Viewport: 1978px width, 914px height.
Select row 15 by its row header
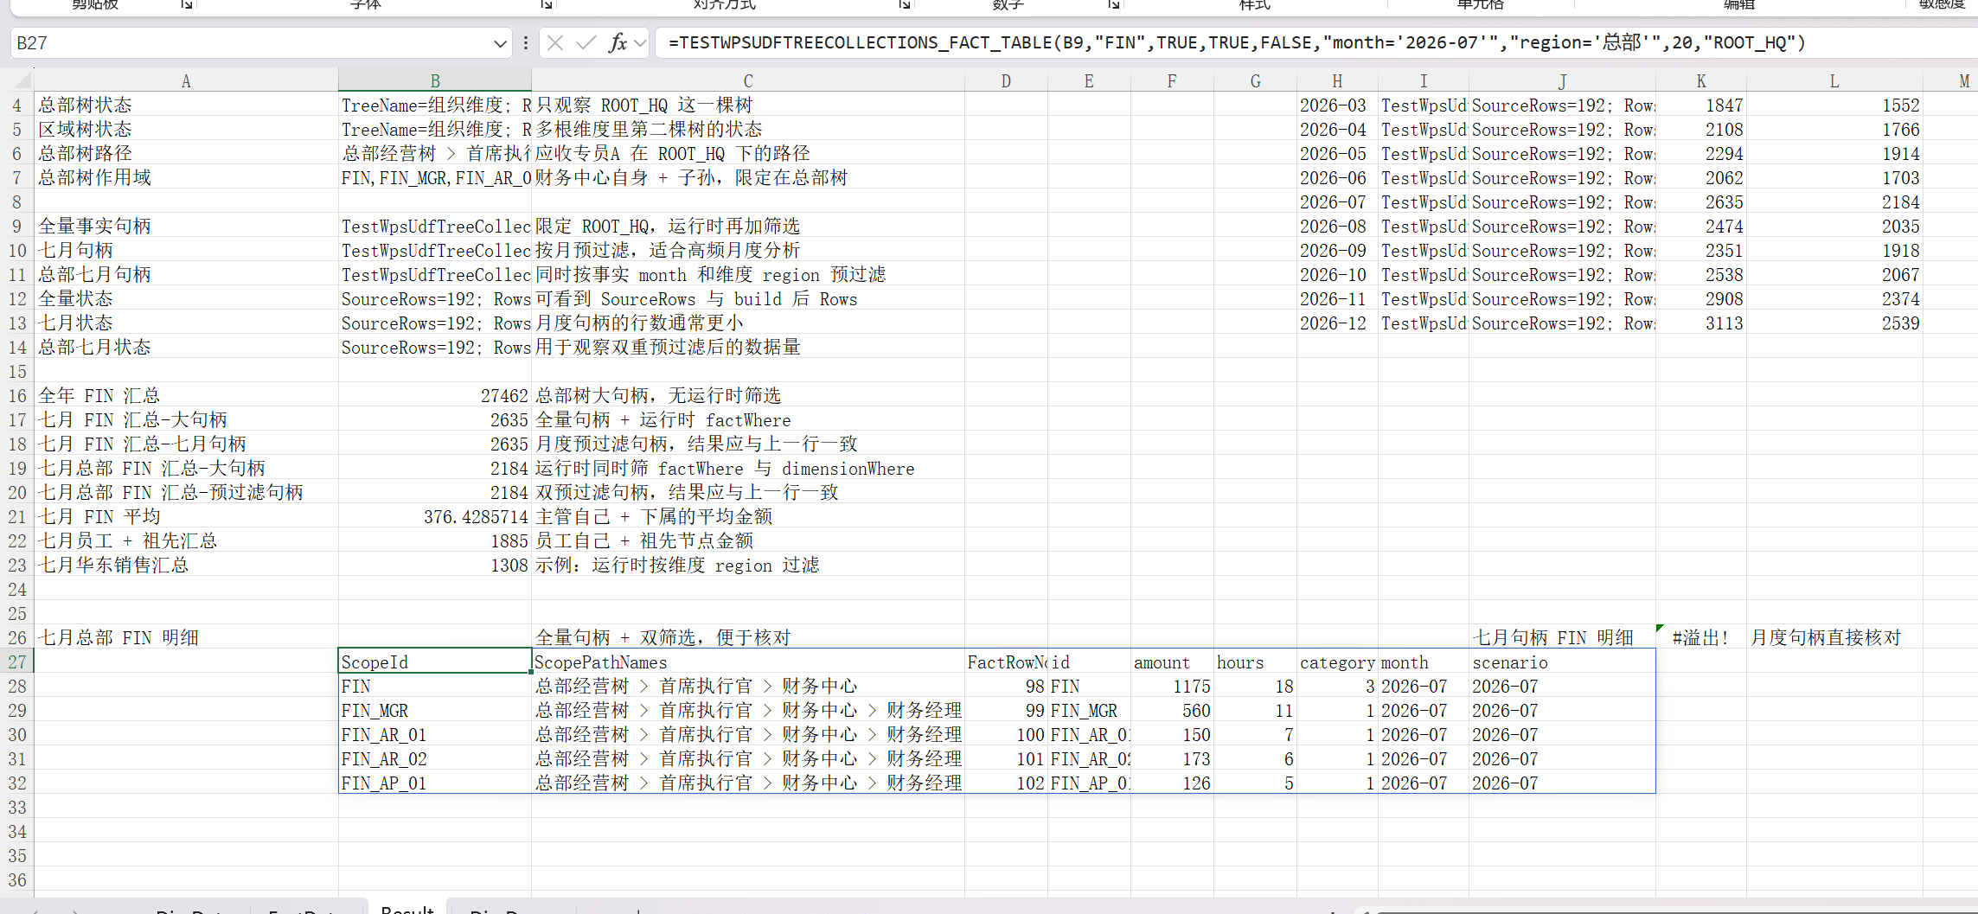tap(17, 371)
